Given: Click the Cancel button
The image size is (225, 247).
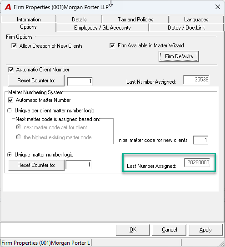Looking at the screenshot, I should coord(169,230).
